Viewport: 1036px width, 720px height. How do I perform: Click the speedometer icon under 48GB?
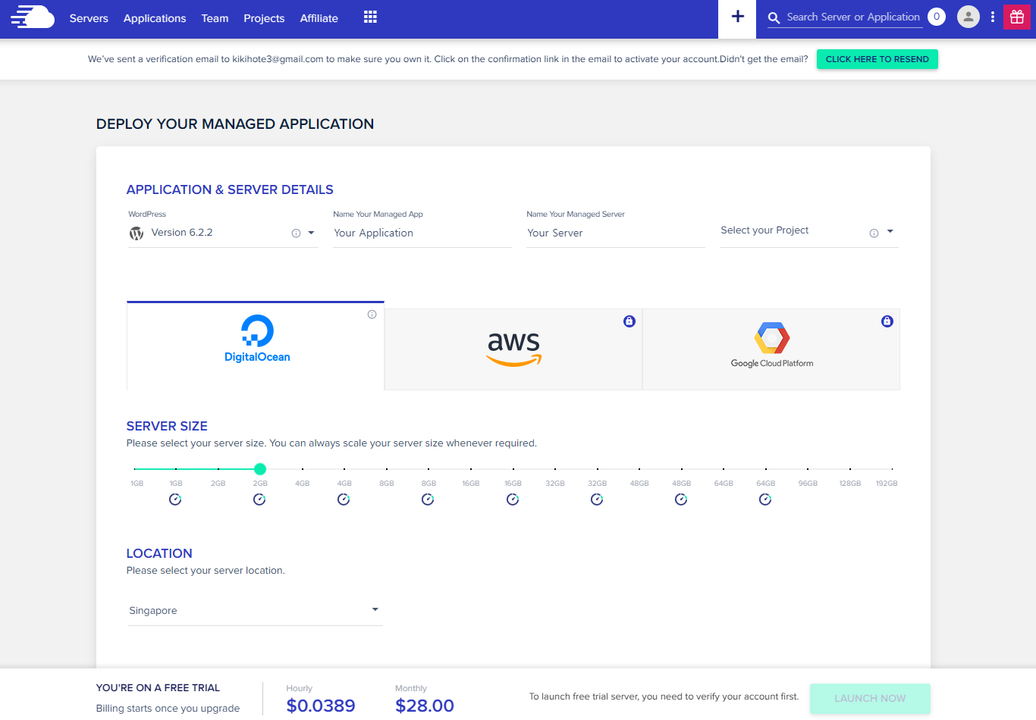coord(681,499)
